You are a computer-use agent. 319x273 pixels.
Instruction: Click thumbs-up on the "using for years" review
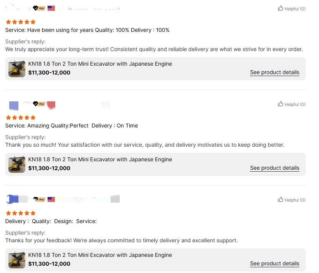coord(281,8)
